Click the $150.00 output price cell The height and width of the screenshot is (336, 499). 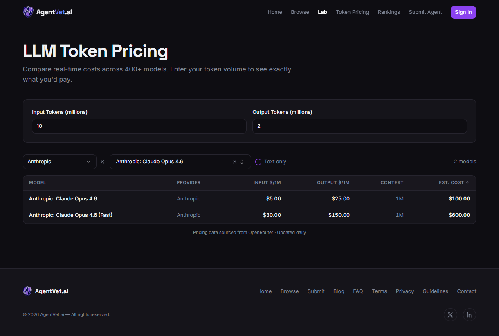339,215
